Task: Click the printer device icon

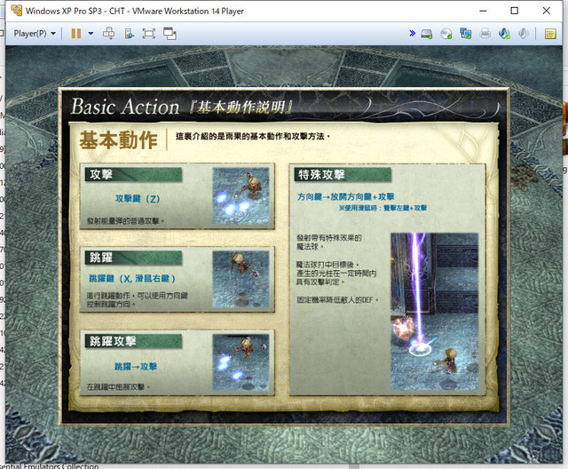Action: [485, 34]
